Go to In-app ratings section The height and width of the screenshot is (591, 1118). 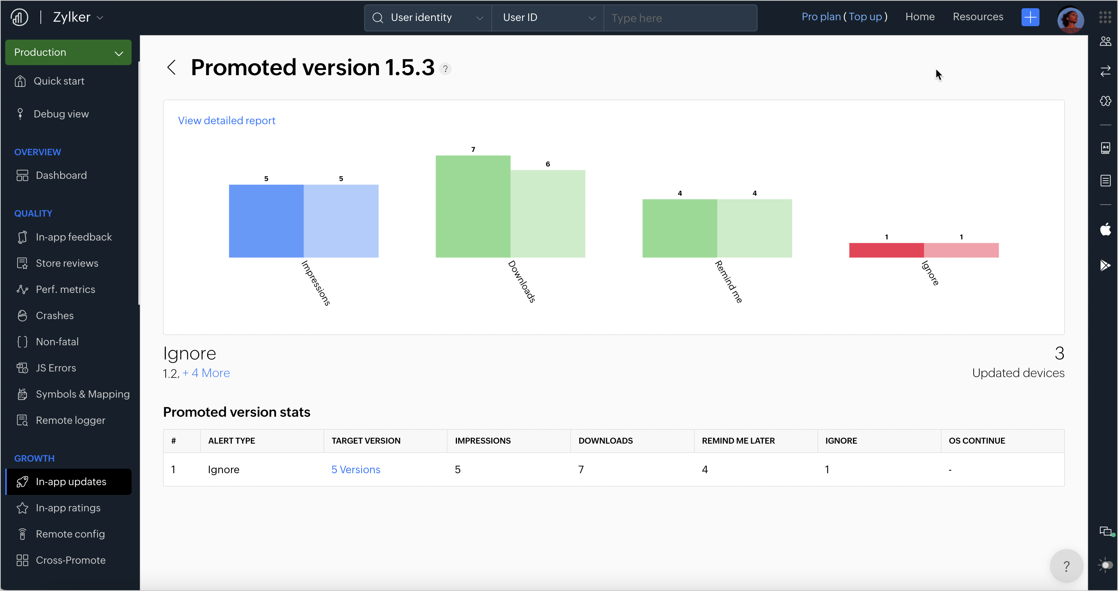click(x=68, y=508)
